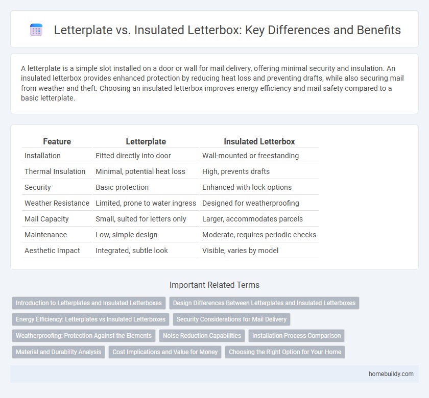Select Design Differences Between Letterplates and Insulated Letterboxes

pyautogui.click(x=264, y=303)
